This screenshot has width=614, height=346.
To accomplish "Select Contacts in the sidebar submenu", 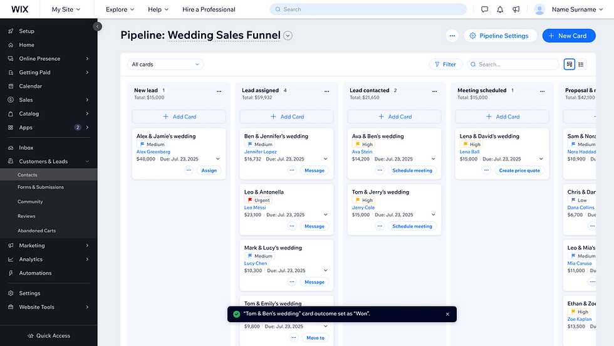I will pos(49,175).
